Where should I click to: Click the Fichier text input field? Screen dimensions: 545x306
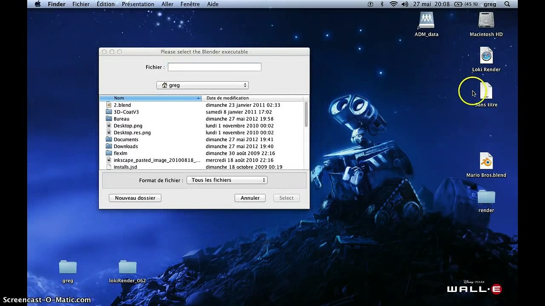[x=214, y=67]
